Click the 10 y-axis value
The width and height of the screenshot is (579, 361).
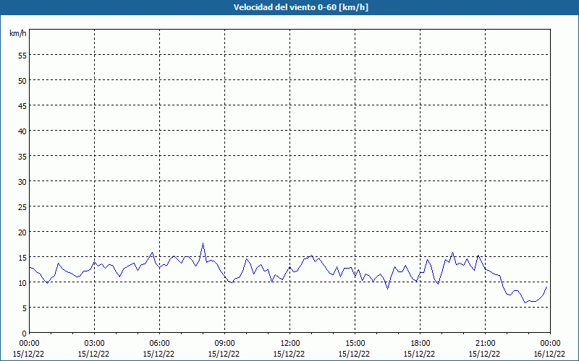22,282
